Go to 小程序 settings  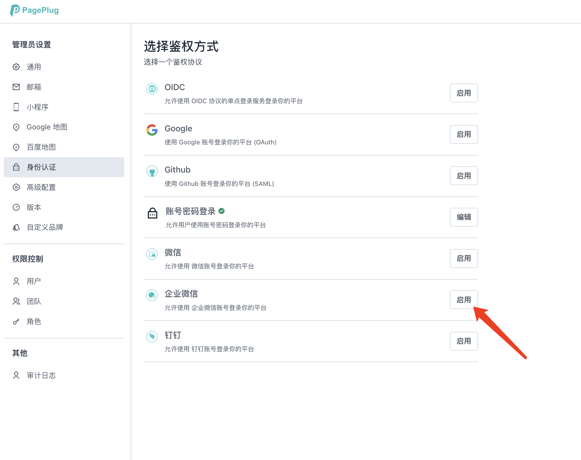(x=64, y=107)
